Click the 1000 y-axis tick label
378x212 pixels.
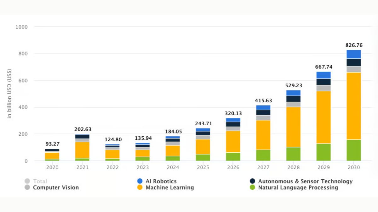[21, 27]
